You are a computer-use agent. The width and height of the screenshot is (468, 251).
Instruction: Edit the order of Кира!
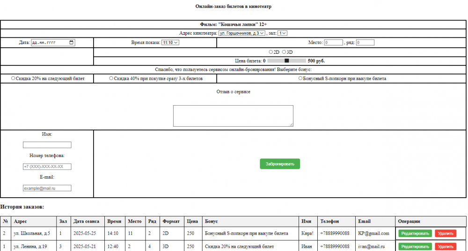(x=415, y=233)
